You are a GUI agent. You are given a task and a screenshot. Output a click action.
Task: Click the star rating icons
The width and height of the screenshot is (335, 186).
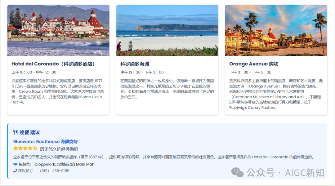[x=25, y=148]
